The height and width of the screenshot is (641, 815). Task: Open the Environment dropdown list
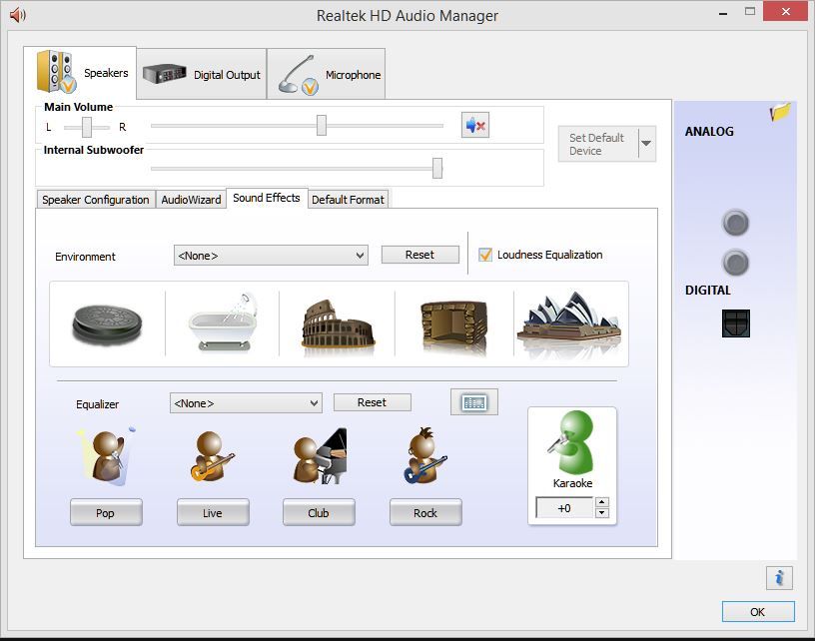[271, 256]
